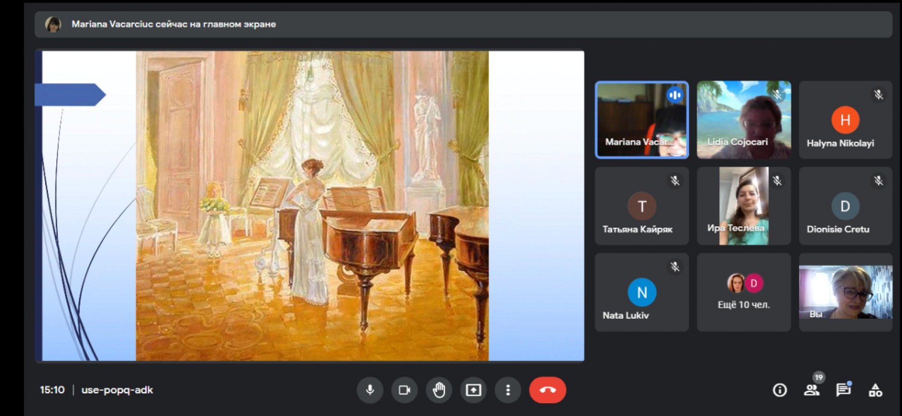The image size is (902, 416).
Task: Show the participants list
Action: click(811, 390)
